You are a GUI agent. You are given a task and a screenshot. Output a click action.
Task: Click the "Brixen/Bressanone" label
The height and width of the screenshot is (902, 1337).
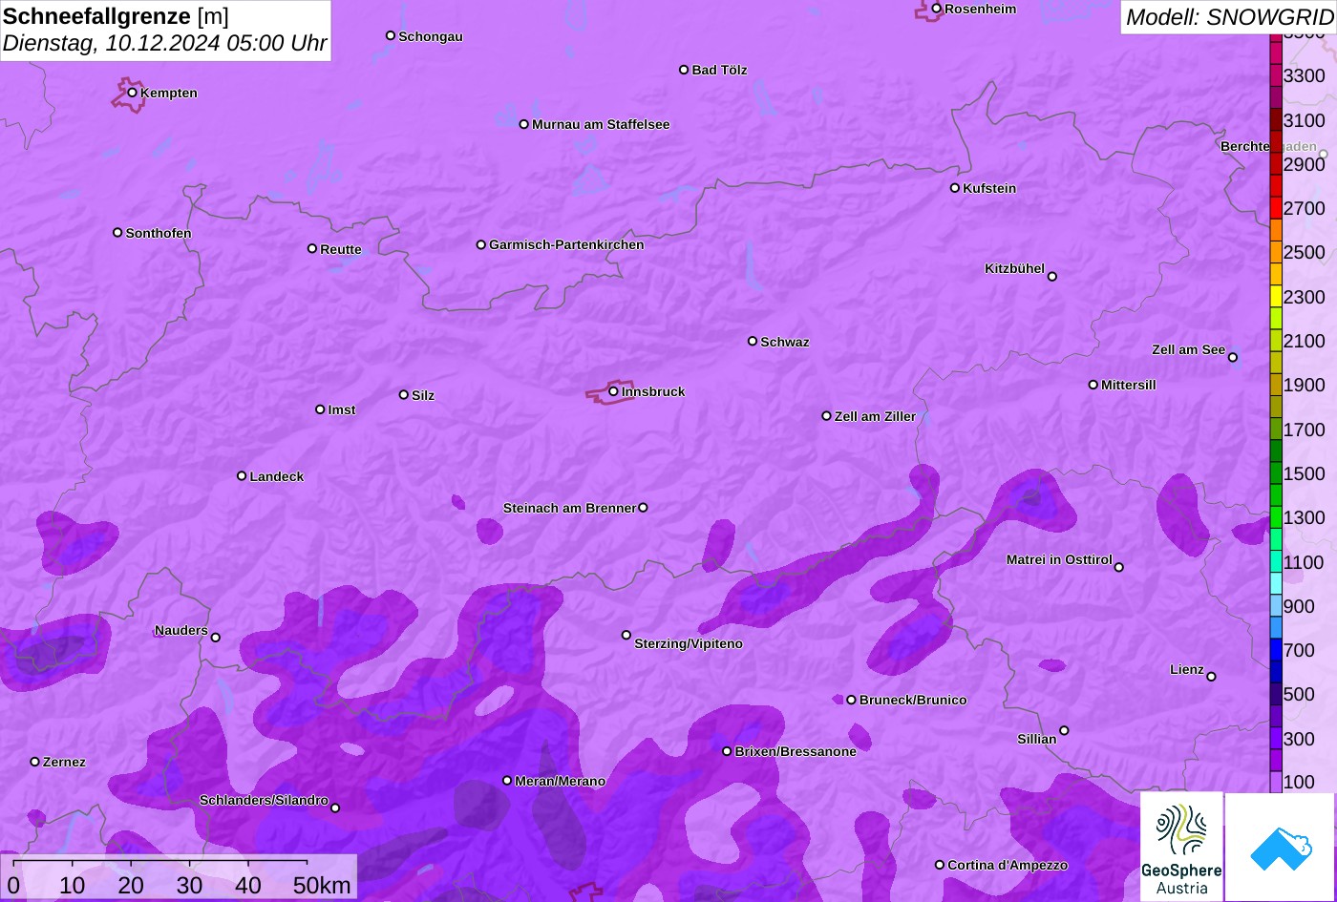(x=796, y=751)
